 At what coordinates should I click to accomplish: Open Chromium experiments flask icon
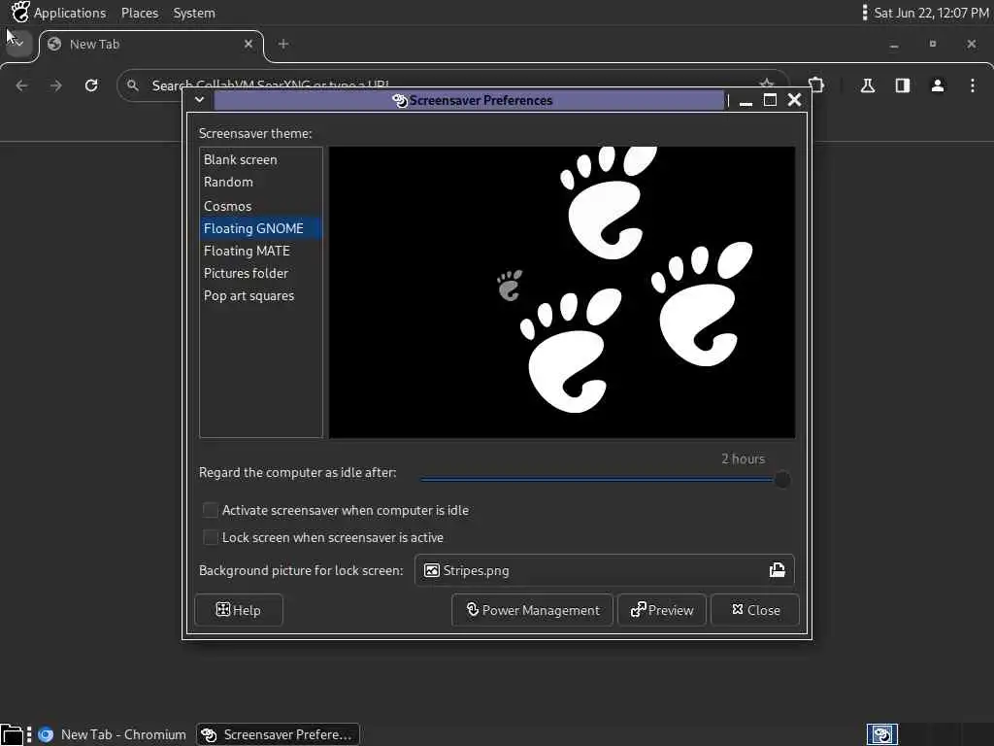point(868,85)
